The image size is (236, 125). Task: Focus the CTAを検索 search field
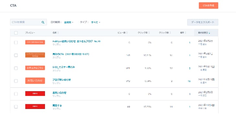coord(29,22)
